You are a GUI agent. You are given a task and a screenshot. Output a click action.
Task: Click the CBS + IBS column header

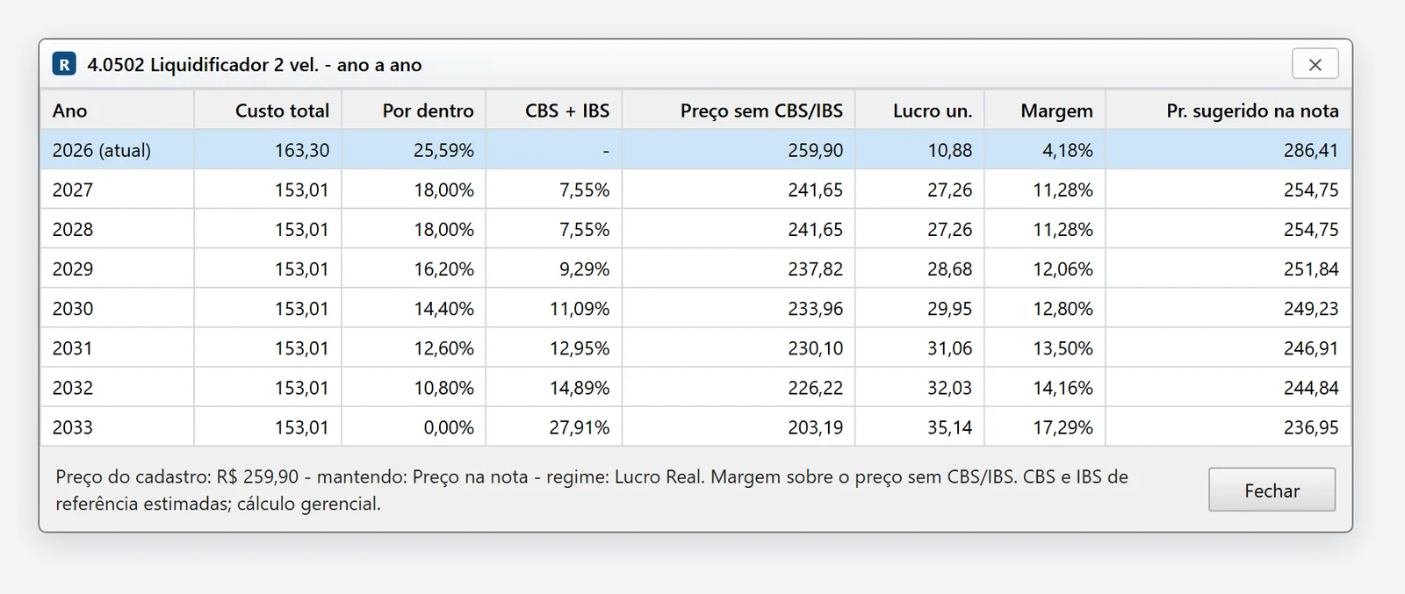click(554, 111)
